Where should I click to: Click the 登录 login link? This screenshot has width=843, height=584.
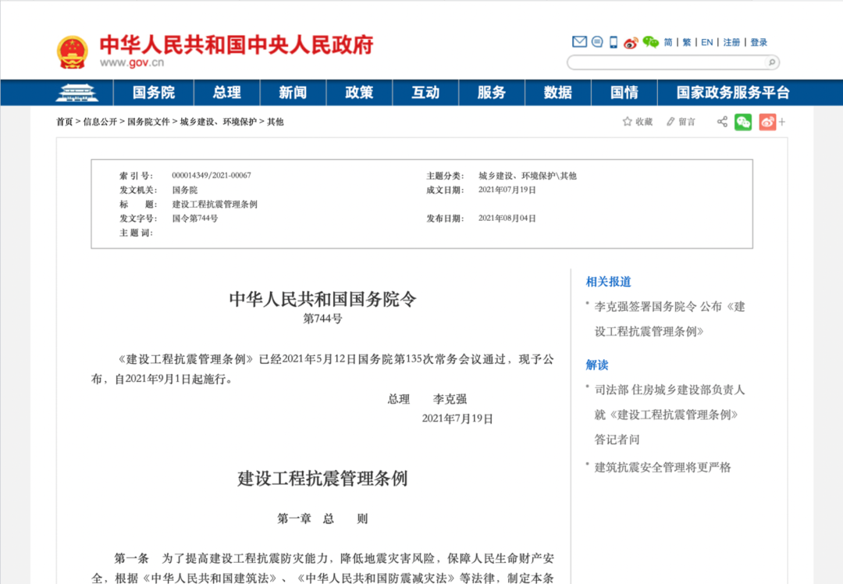click(759, 42)
